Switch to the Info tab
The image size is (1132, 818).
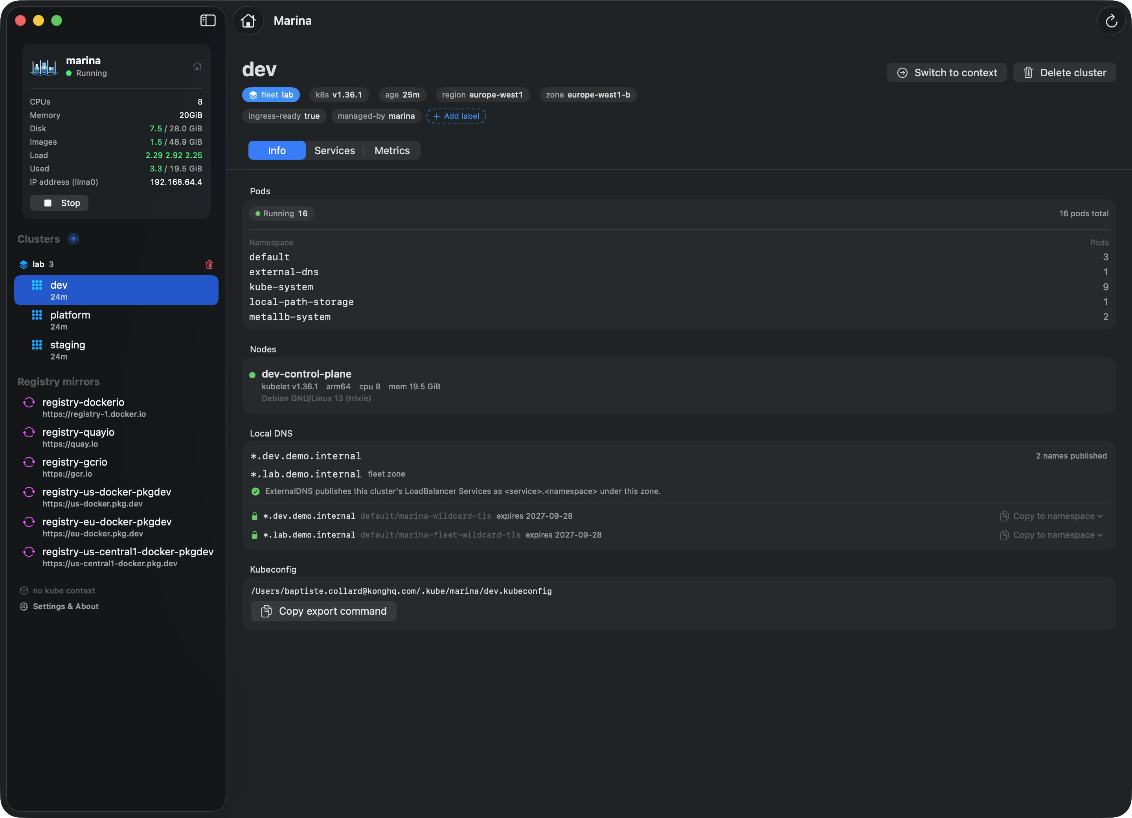pos(276,150)
